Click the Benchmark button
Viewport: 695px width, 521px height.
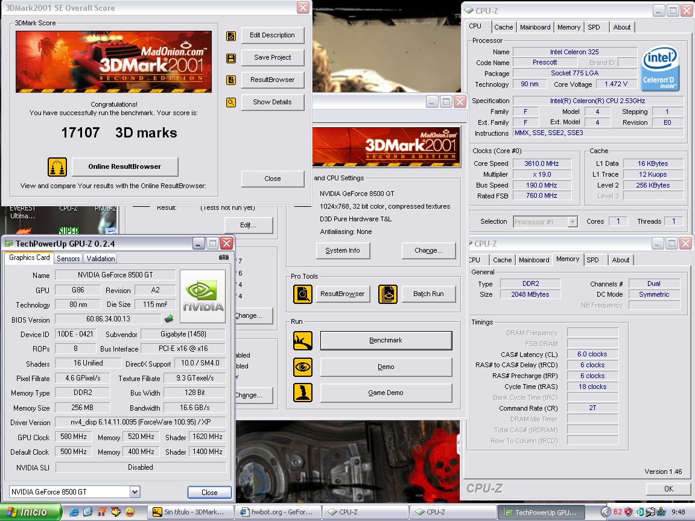click(x=386, y=341)
